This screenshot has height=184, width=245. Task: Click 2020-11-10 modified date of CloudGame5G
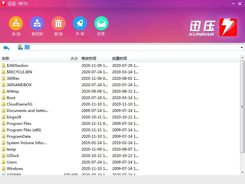point(95,104)
